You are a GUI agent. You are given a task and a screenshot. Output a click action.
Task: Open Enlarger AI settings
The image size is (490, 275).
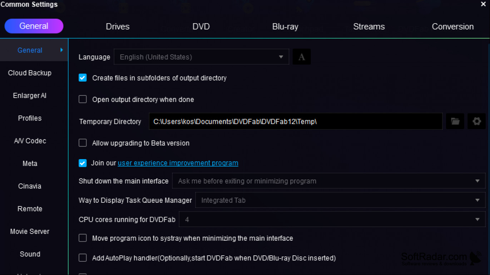click(x=30, y=95)
